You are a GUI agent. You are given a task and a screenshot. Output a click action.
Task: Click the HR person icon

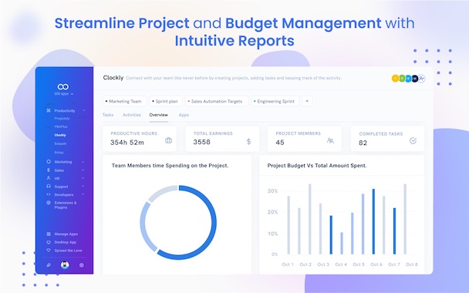tap(49, 178)
